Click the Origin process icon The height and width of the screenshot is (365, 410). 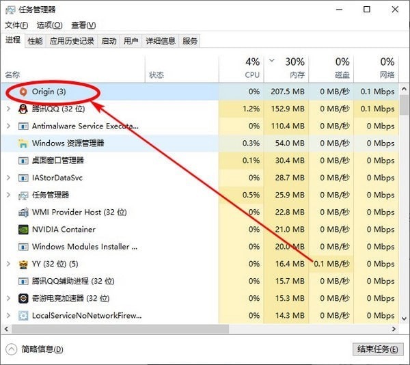click(23, 92)
